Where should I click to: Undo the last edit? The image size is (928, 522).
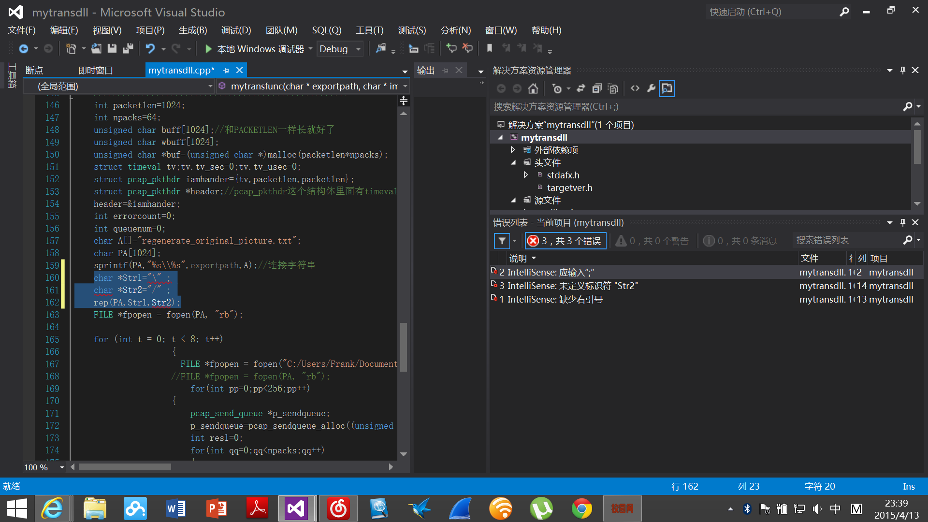coord(150,49)
